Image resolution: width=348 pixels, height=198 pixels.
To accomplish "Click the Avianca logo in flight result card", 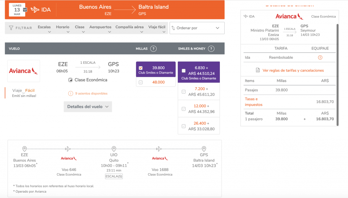I will click(23, 71).
